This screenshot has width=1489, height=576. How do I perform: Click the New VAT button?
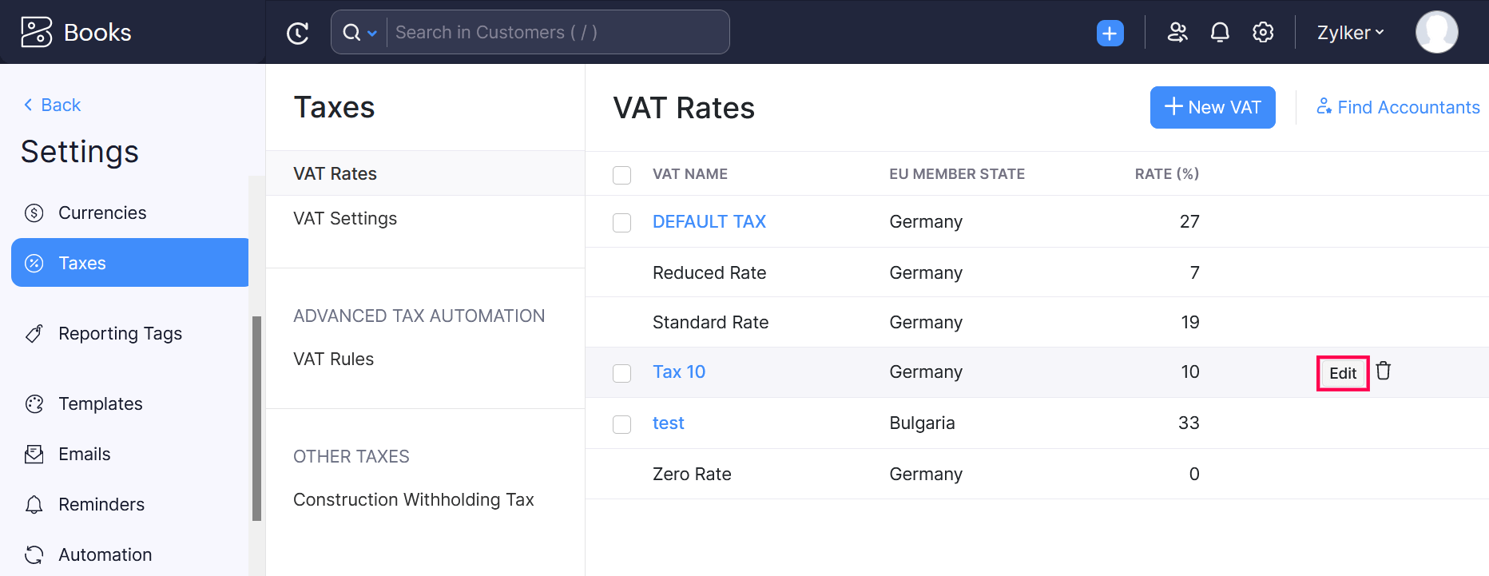tap(1212, 107)
